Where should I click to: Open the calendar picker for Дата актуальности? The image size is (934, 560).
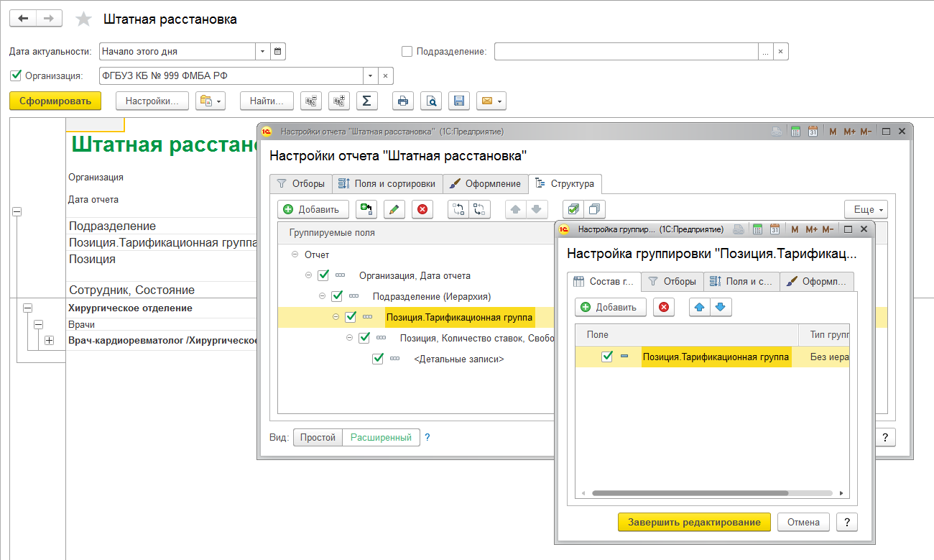click(278, 52)
